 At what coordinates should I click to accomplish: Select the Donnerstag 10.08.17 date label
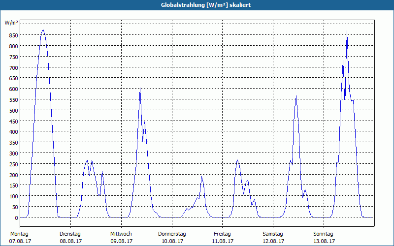point(172,238)
